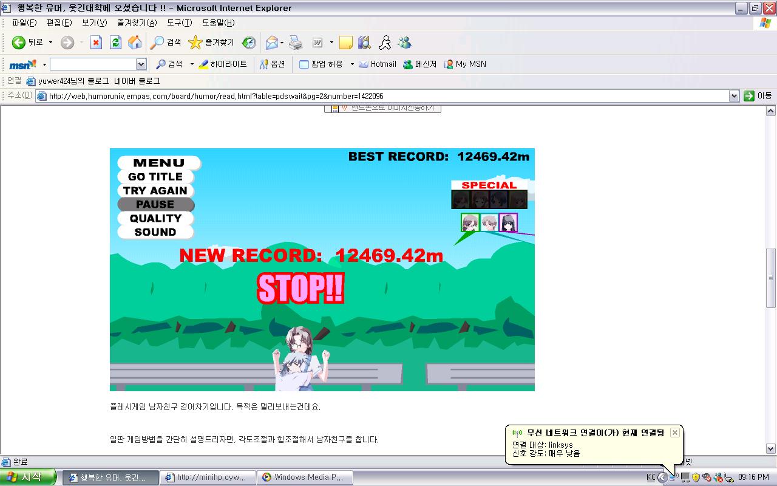Click GO TITLE in the game

[x=155, y=177]
